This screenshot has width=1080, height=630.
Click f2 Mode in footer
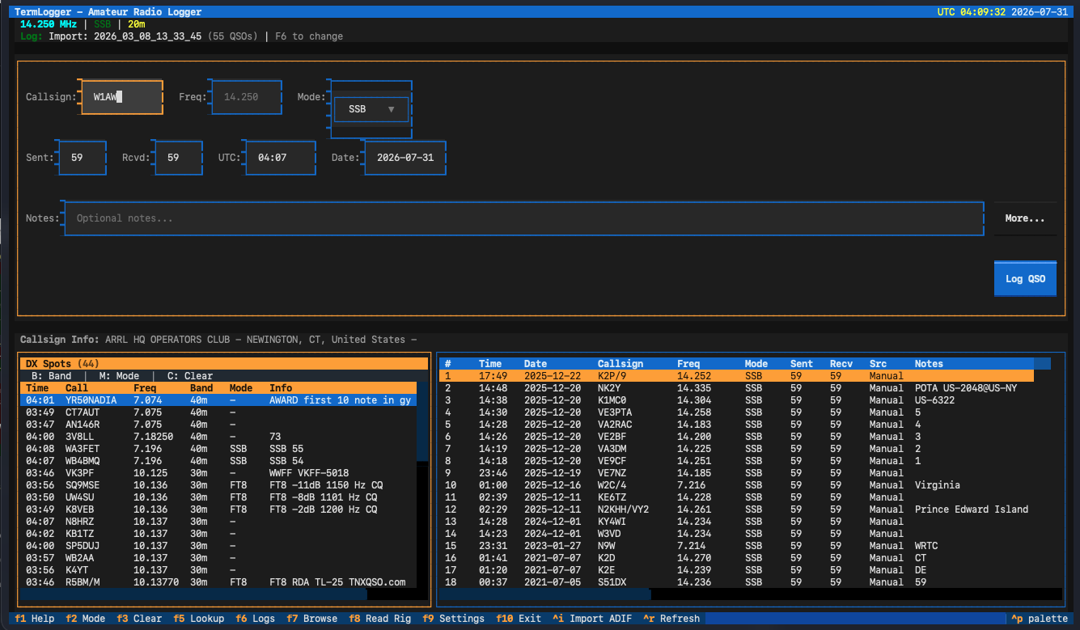pos(86,619)
